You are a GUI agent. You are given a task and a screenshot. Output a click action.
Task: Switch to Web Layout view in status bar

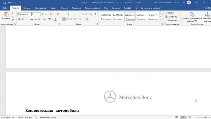coord(190,117)
